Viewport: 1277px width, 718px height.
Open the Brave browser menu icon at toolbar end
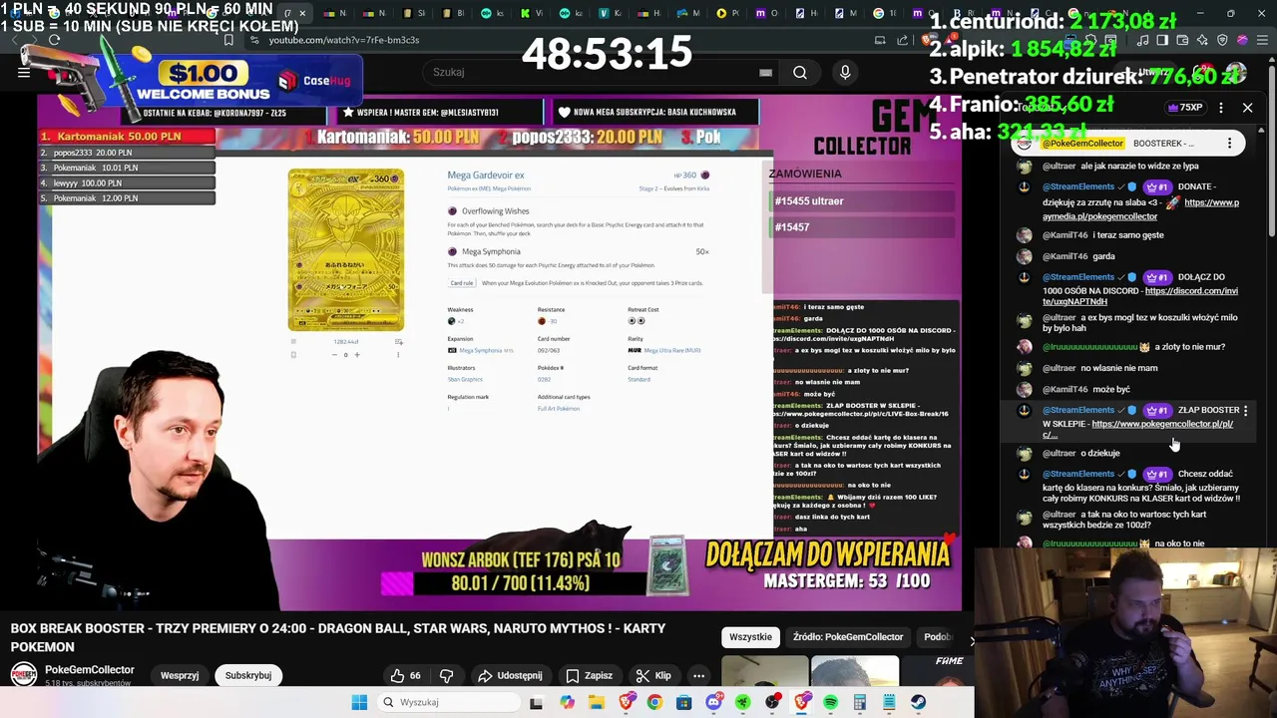[x=1261, y=40]
